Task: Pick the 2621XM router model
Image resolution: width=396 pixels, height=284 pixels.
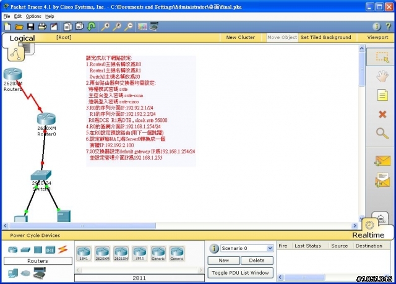Action: 121,253
